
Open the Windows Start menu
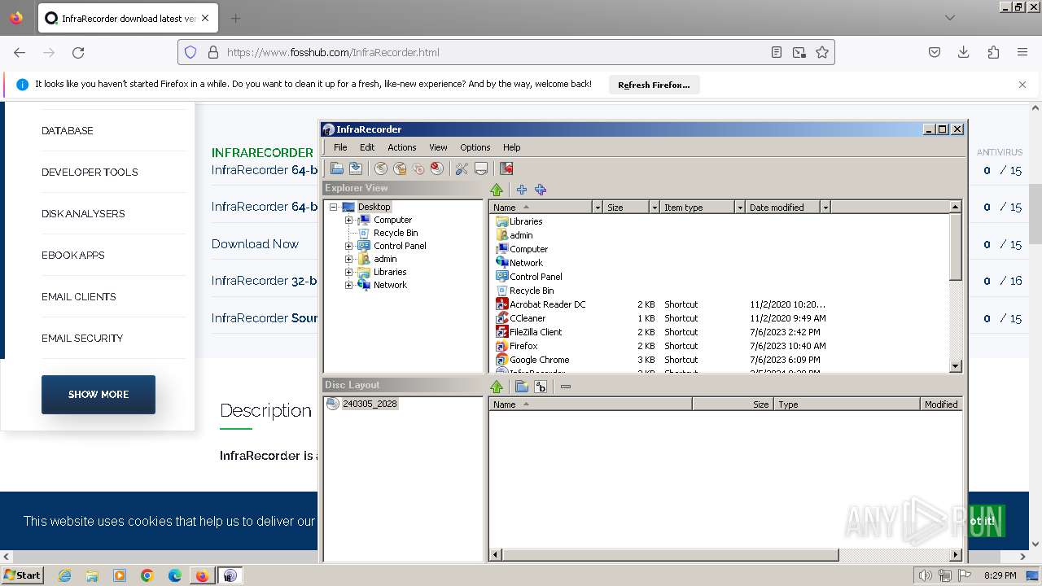(x=23, y=575)
